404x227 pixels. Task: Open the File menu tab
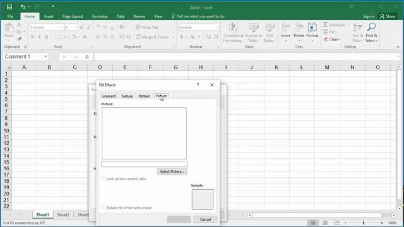coord(10,16)
